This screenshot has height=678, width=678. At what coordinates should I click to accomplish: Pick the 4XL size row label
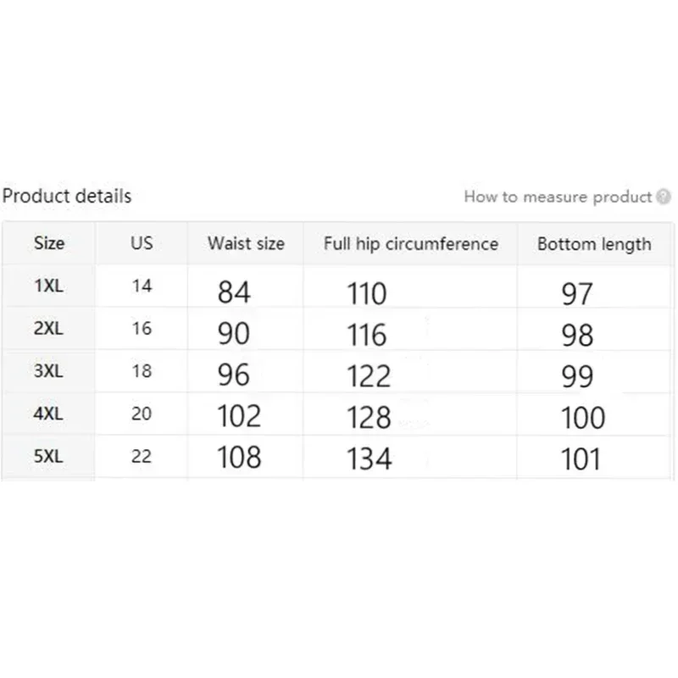(x=48, y=414)
